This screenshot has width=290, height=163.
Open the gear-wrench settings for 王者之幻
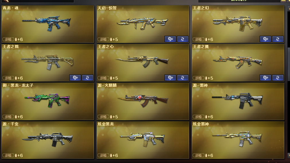265,39
